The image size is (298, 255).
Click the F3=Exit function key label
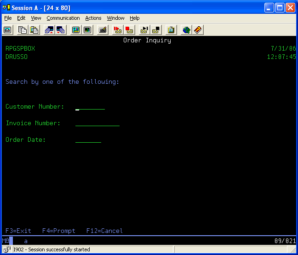[x=18, y=231]
